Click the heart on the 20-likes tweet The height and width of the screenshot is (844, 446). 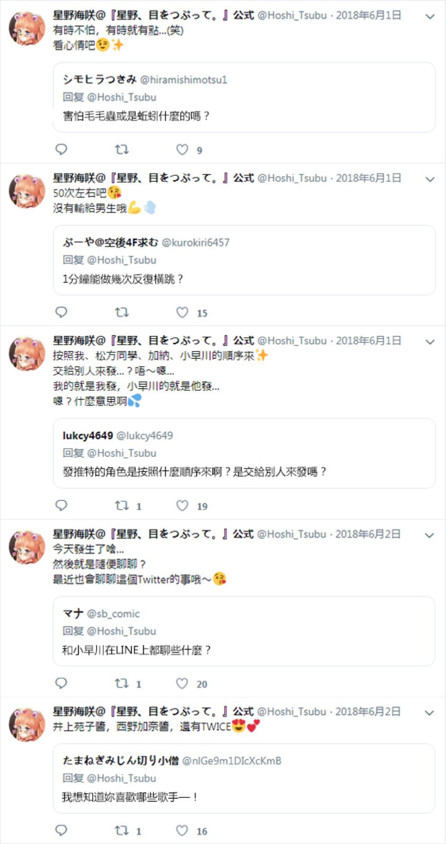pyautogui.click(x=182, y=683)
